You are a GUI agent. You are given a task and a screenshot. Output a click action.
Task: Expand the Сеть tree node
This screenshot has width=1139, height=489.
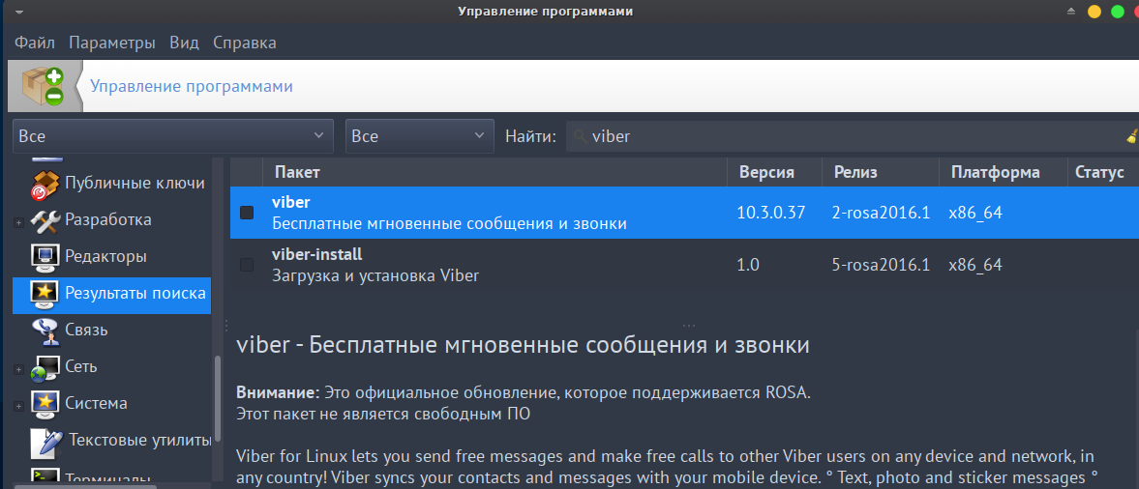click(x=19, y=370)
